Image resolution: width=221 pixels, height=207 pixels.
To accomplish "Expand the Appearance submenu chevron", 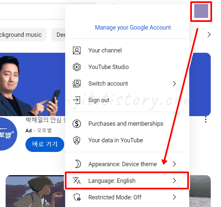I will point(174,164).
